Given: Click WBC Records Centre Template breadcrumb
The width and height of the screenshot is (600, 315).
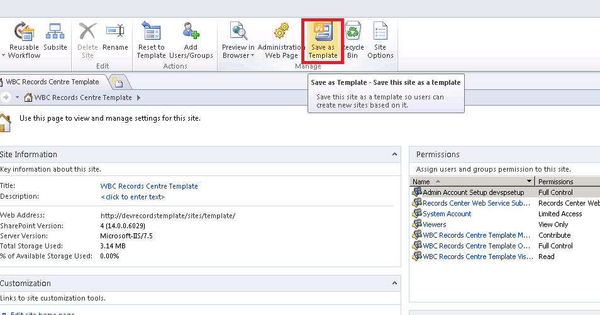Looking at the screenshot, I should (x=83, y=97).
